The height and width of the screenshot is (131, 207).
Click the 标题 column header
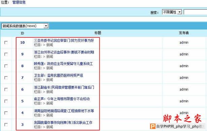(98, 33)
